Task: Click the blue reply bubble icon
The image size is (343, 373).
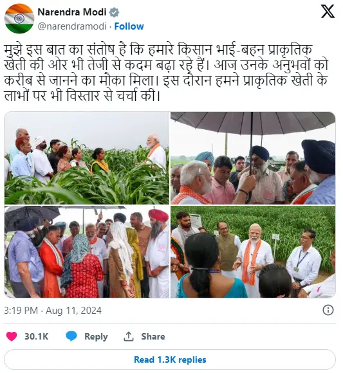Action: [71, 336]
